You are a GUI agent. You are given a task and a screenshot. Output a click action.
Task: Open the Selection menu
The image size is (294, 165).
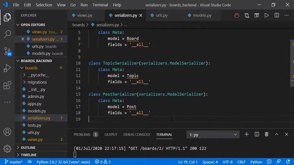44,5
